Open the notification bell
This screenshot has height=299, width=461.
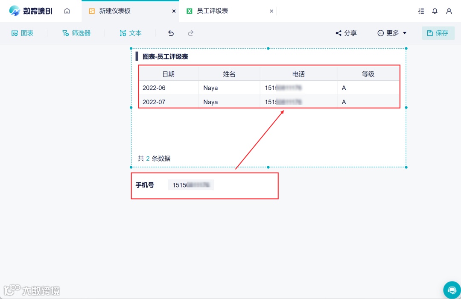pyautogui.click(x=435, y=11)
